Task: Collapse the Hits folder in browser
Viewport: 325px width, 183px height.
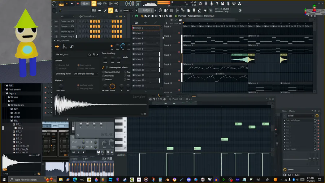Action: coord(15,121)
